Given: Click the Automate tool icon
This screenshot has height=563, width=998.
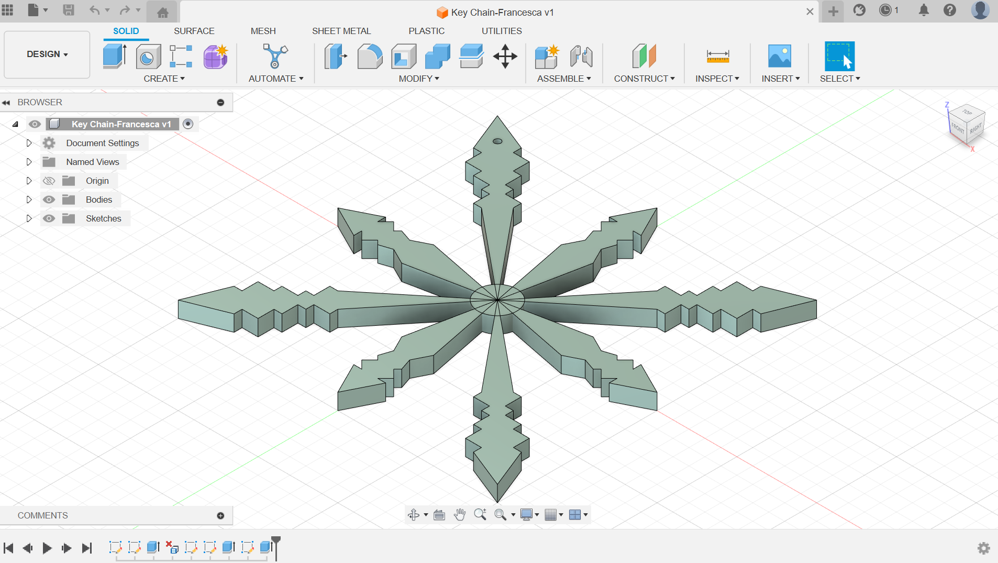Looking at the screenshot, I should [x=275, y=56].
